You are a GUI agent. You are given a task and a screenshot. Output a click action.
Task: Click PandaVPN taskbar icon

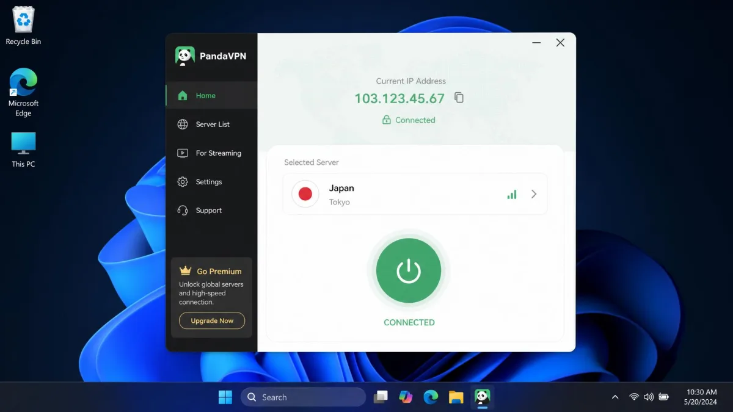[x=483, y=397]
